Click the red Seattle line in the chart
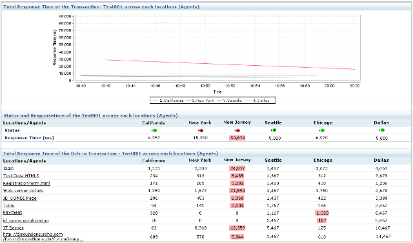This screenshot has width=413, height=243. 230,64
